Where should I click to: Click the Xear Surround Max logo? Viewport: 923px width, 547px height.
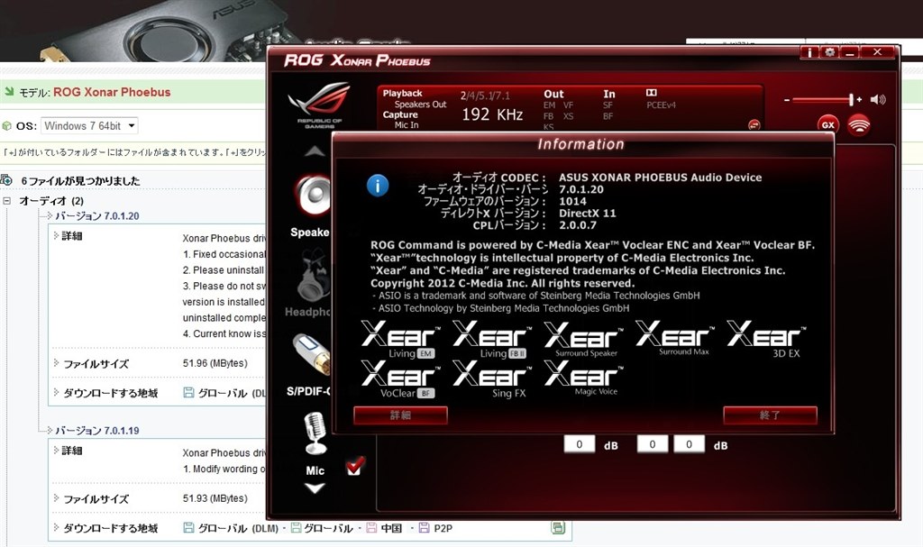click(x=674, y=339)
